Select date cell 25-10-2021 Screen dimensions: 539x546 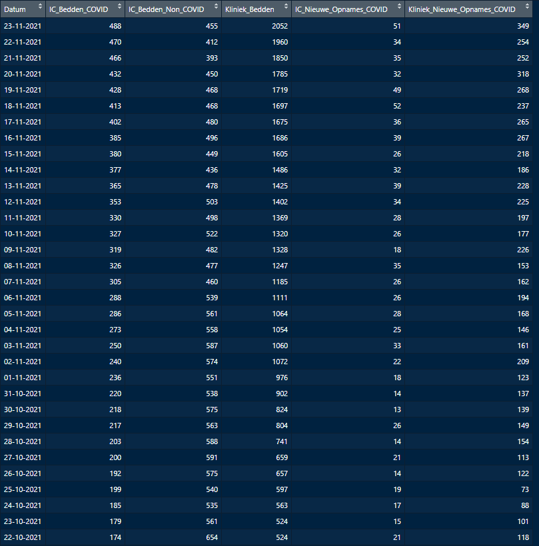tap(22, 489)
